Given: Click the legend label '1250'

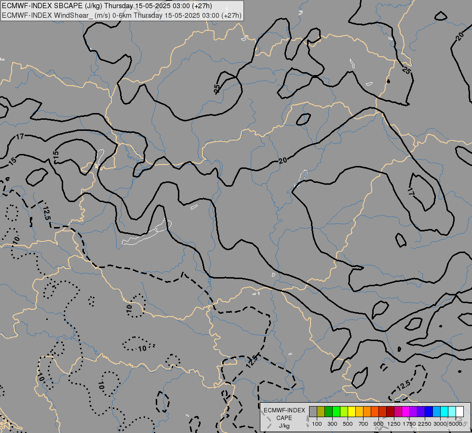Looking at the screenshot, I should pos(394,424).
